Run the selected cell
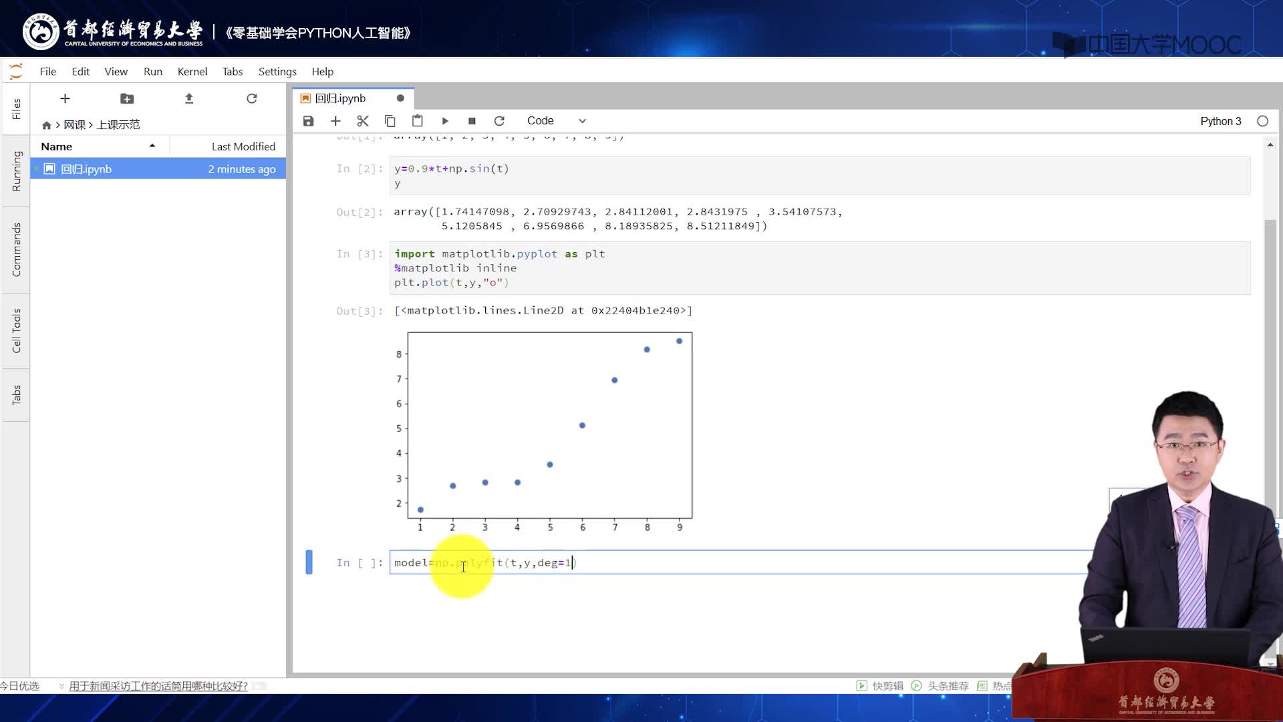This screenshot has width=1283, height=722. point(445,121)
